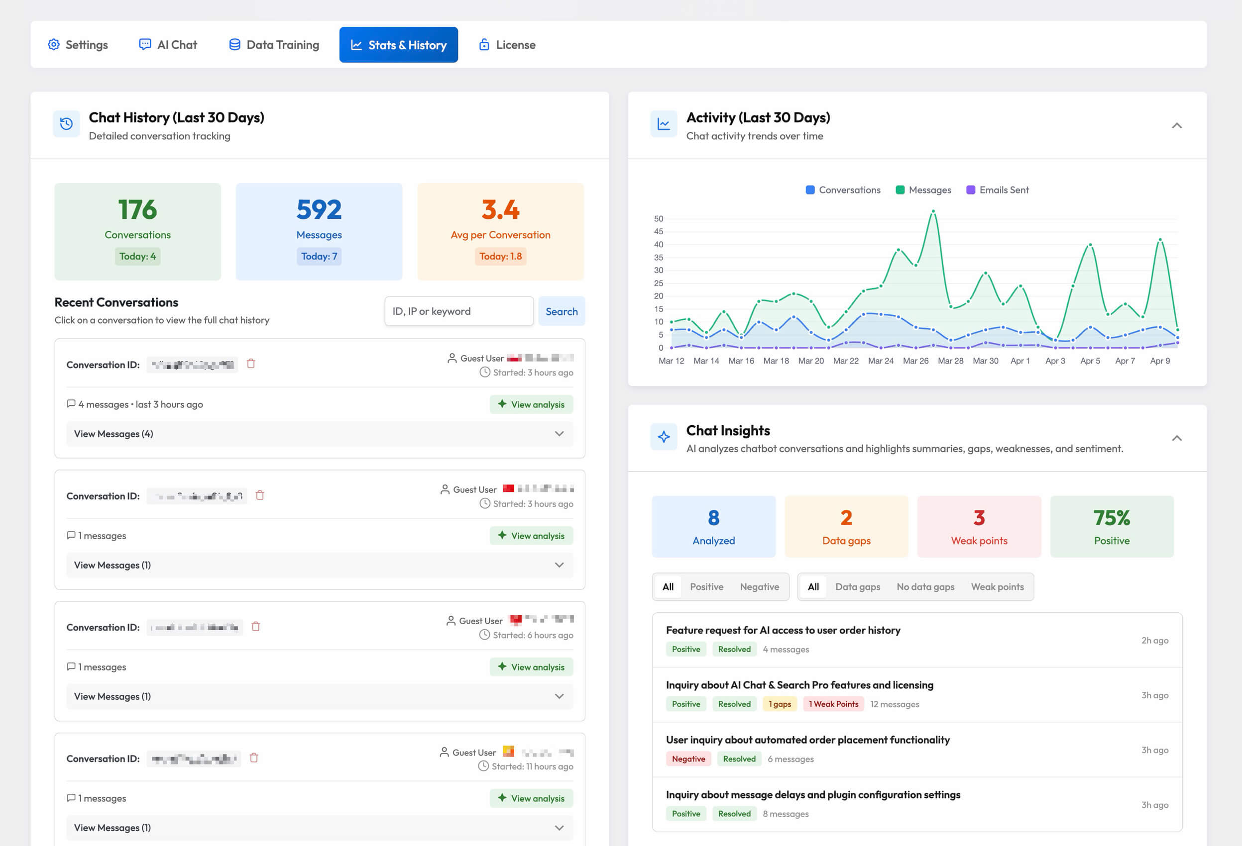Toggle Messages series in chart legend
Screen dimensions: 1242x846
coord(923,190)
